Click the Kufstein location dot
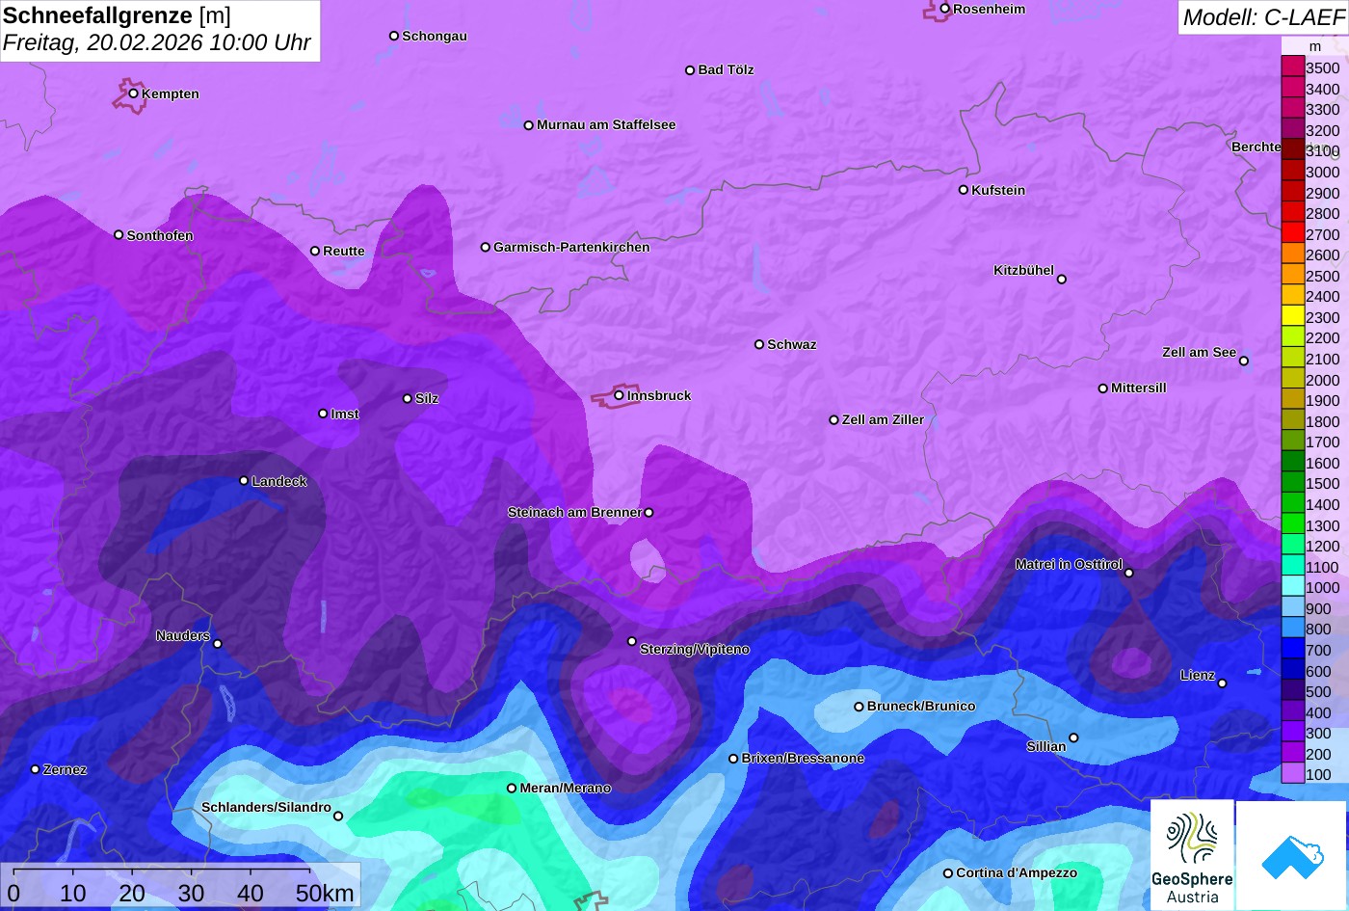1349x911 pixels. point(963,190)
